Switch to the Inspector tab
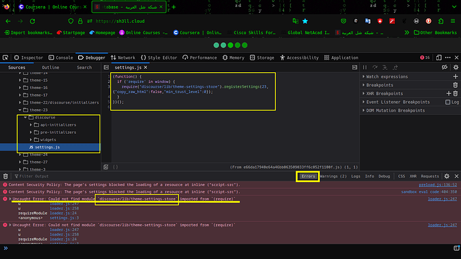The height and width of the screenshot is (259, 461). pyautogui.click(x=29, y=58)
